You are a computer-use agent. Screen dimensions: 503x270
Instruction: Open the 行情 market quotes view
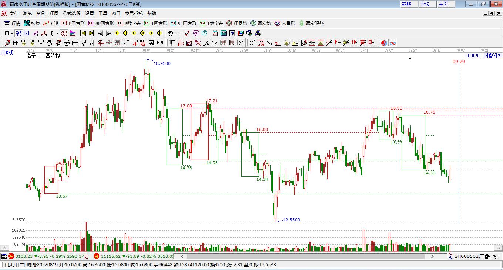coord(12,23)
